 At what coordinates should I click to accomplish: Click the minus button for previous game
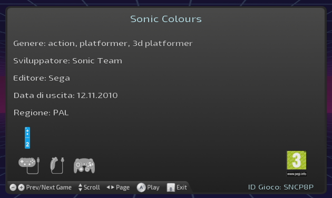pyautogui.click(x=13, y=187)
